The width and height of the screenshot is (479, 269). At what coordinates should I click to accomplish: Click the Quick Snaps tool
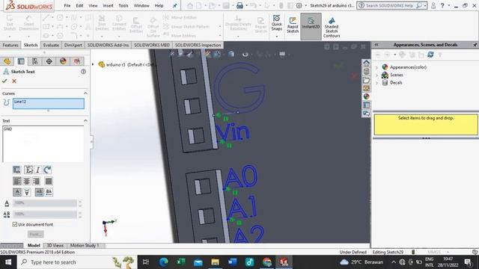[x=276, y=23]
